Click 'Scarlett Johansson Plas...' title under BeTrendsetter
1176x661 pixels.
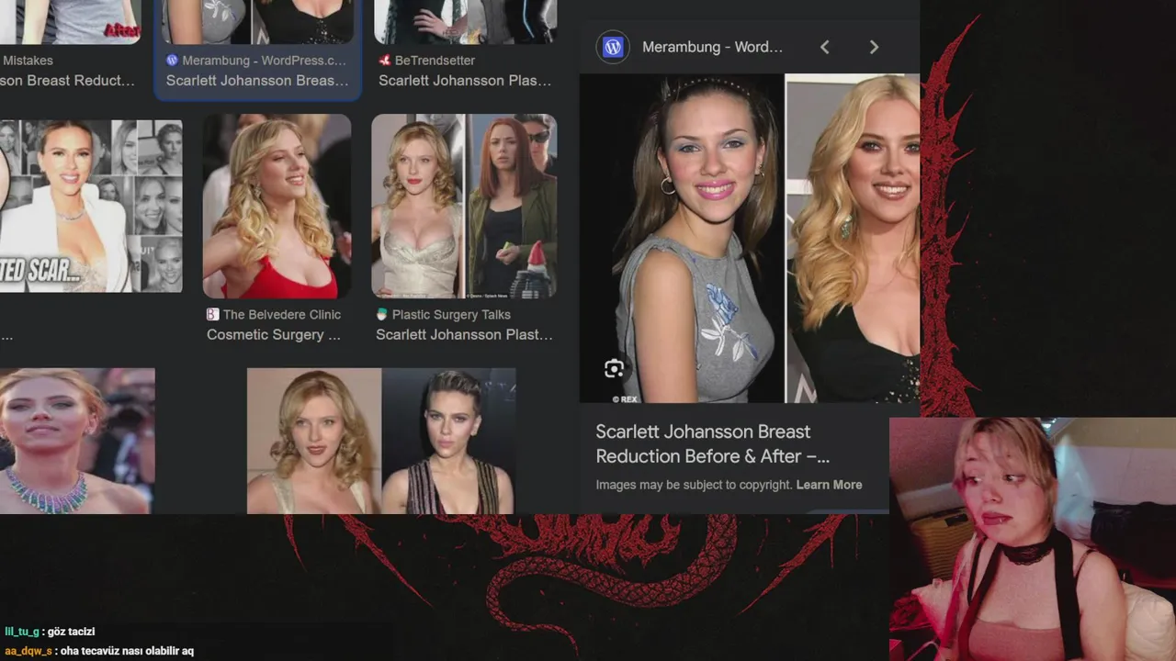click(x=465, y=81)
